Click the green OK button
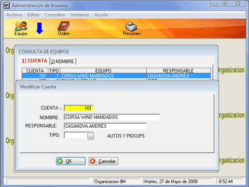The image size is (249, 187). click(x=71, y=161)
